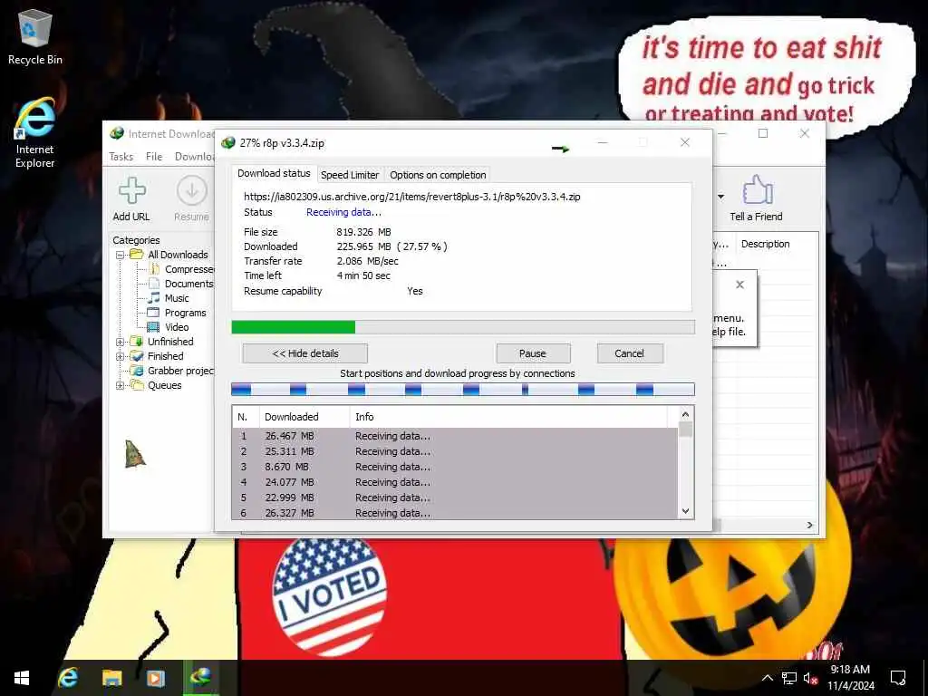
Task: Select connection row 4 with 24.077 MB
Action: [x=455, y=482]
